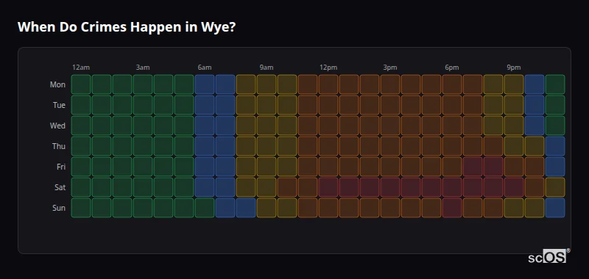Click the Sunday 12pm orange cell
This screenshot has height=279, width=589.
pos(328,208)
